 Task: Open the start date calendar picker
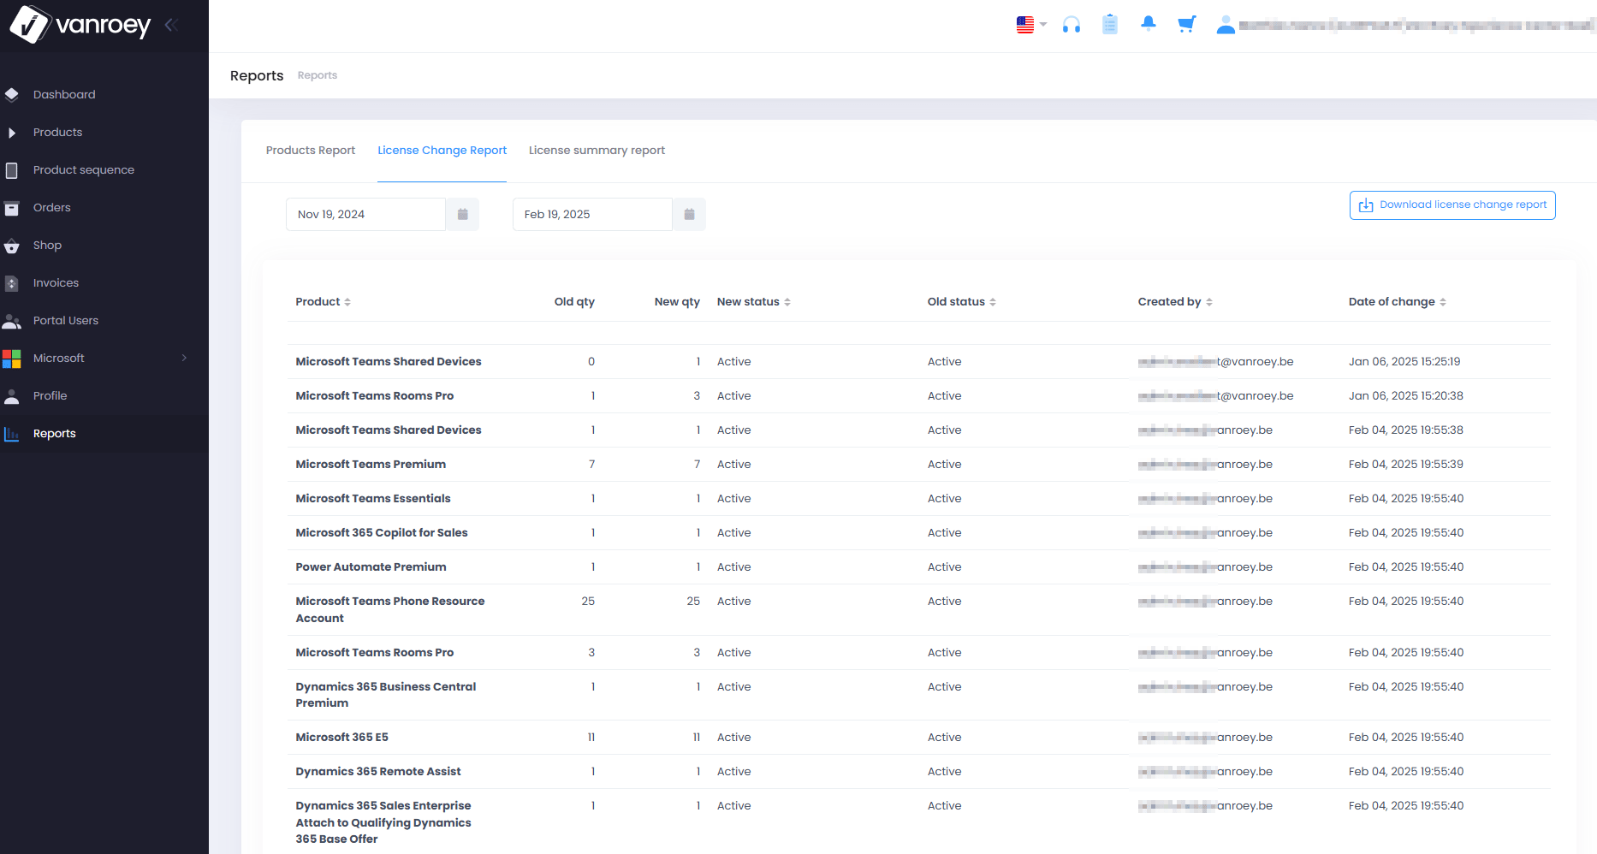(x=462, y=214)
